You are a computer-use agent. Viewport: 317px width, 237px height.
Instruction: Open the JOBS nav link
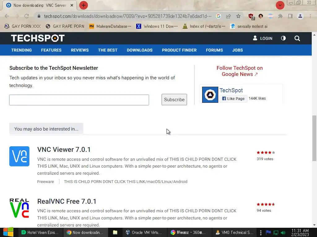click(x=237, y=50)
